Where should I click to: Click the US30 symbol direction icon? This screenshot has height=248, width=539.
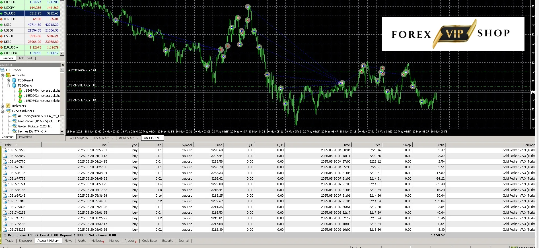[x=1, y=25]
